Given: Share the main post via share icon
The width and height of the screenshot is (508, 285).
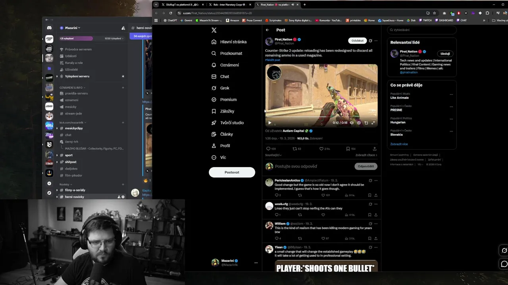Looking at the screenshot, I should click(x=375, y=149).
